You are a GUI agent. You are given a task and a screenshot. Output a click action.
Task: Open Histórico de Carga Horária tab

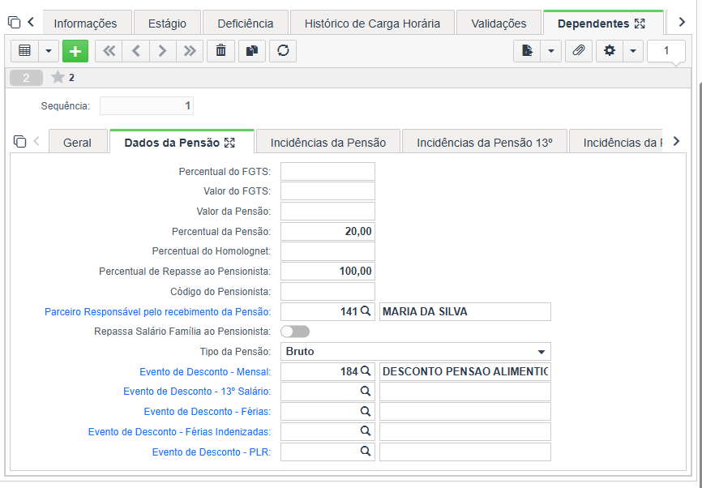tap(372, 24)
